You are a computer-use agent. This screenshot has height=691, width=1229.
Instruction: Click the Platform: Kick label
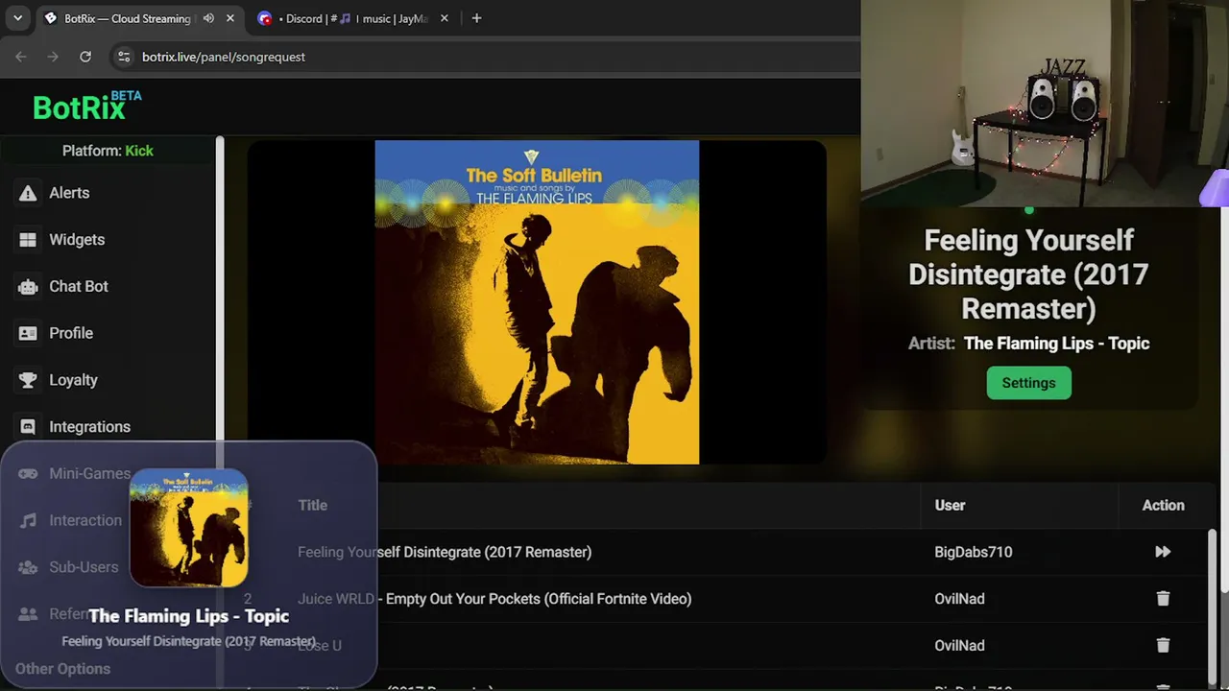pos(108,151)
